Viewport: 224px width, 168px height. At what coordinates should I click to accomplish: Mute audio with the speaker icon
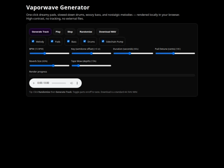72,83
